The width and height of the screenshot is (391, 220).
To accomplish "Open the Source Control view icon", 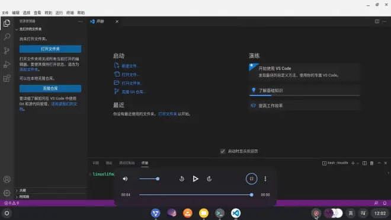I will pos(7,50).
